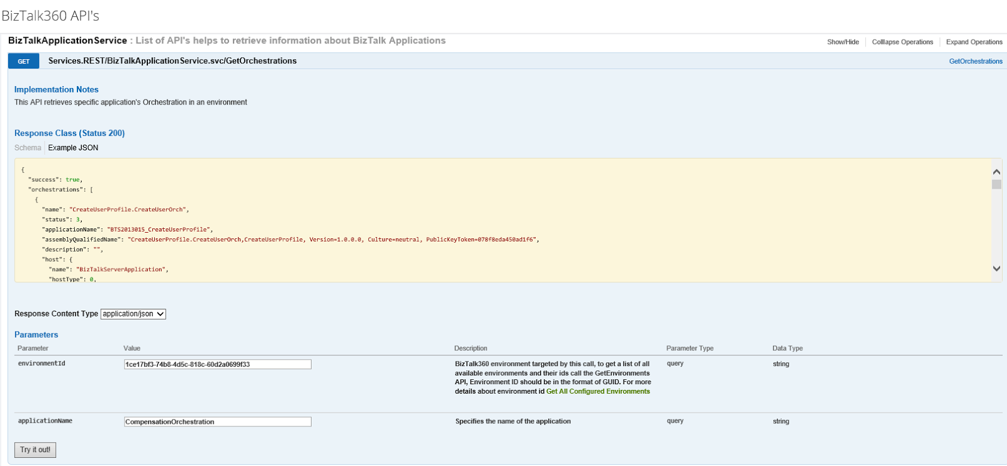
Task: Click the API retrieves Orchestration description text
Action: coord(131,102)
